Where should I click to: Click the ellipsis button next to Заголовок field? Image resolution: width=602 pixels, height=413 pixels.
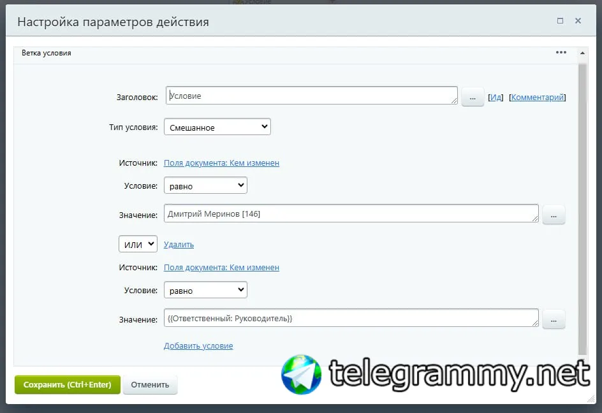click(x=473, y=98)
